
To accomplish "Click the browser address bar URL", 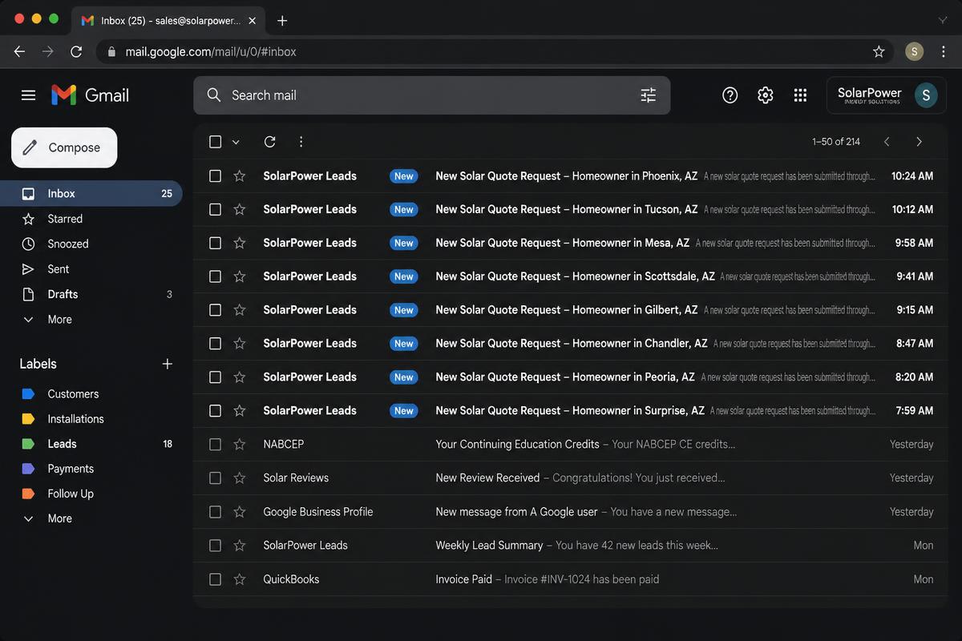I will tap(211, 51).
